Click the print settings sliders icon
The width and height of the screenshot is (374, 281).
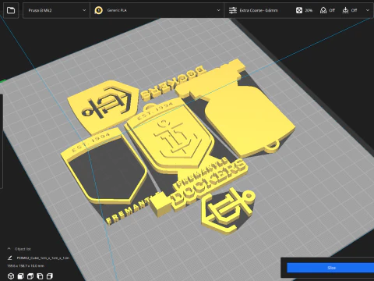click(x=233, y=10)
